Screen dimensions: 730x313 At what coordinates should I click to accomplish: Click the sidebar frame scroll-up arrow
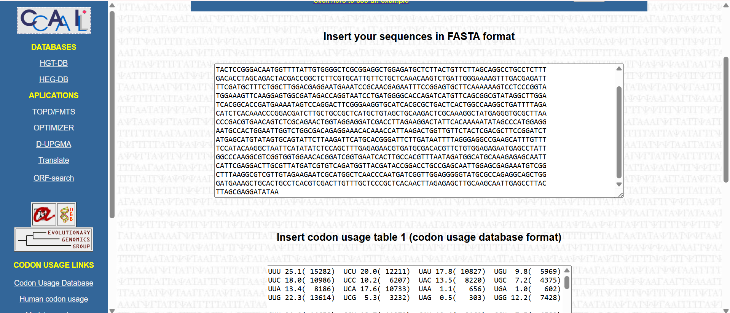point(112,5)
